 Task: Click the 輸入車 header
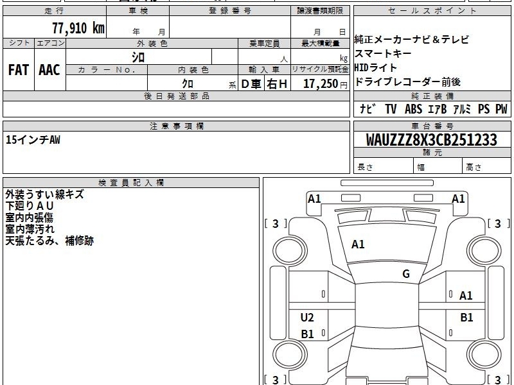[x=264, y=70]
